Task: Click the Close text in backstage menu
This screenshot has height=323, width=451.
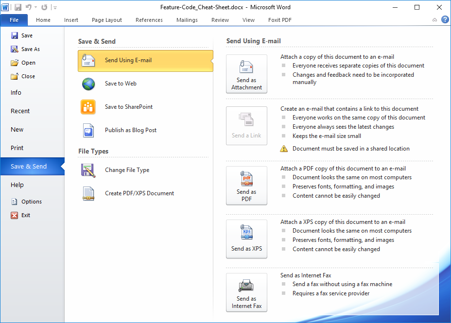Action: 28,76
